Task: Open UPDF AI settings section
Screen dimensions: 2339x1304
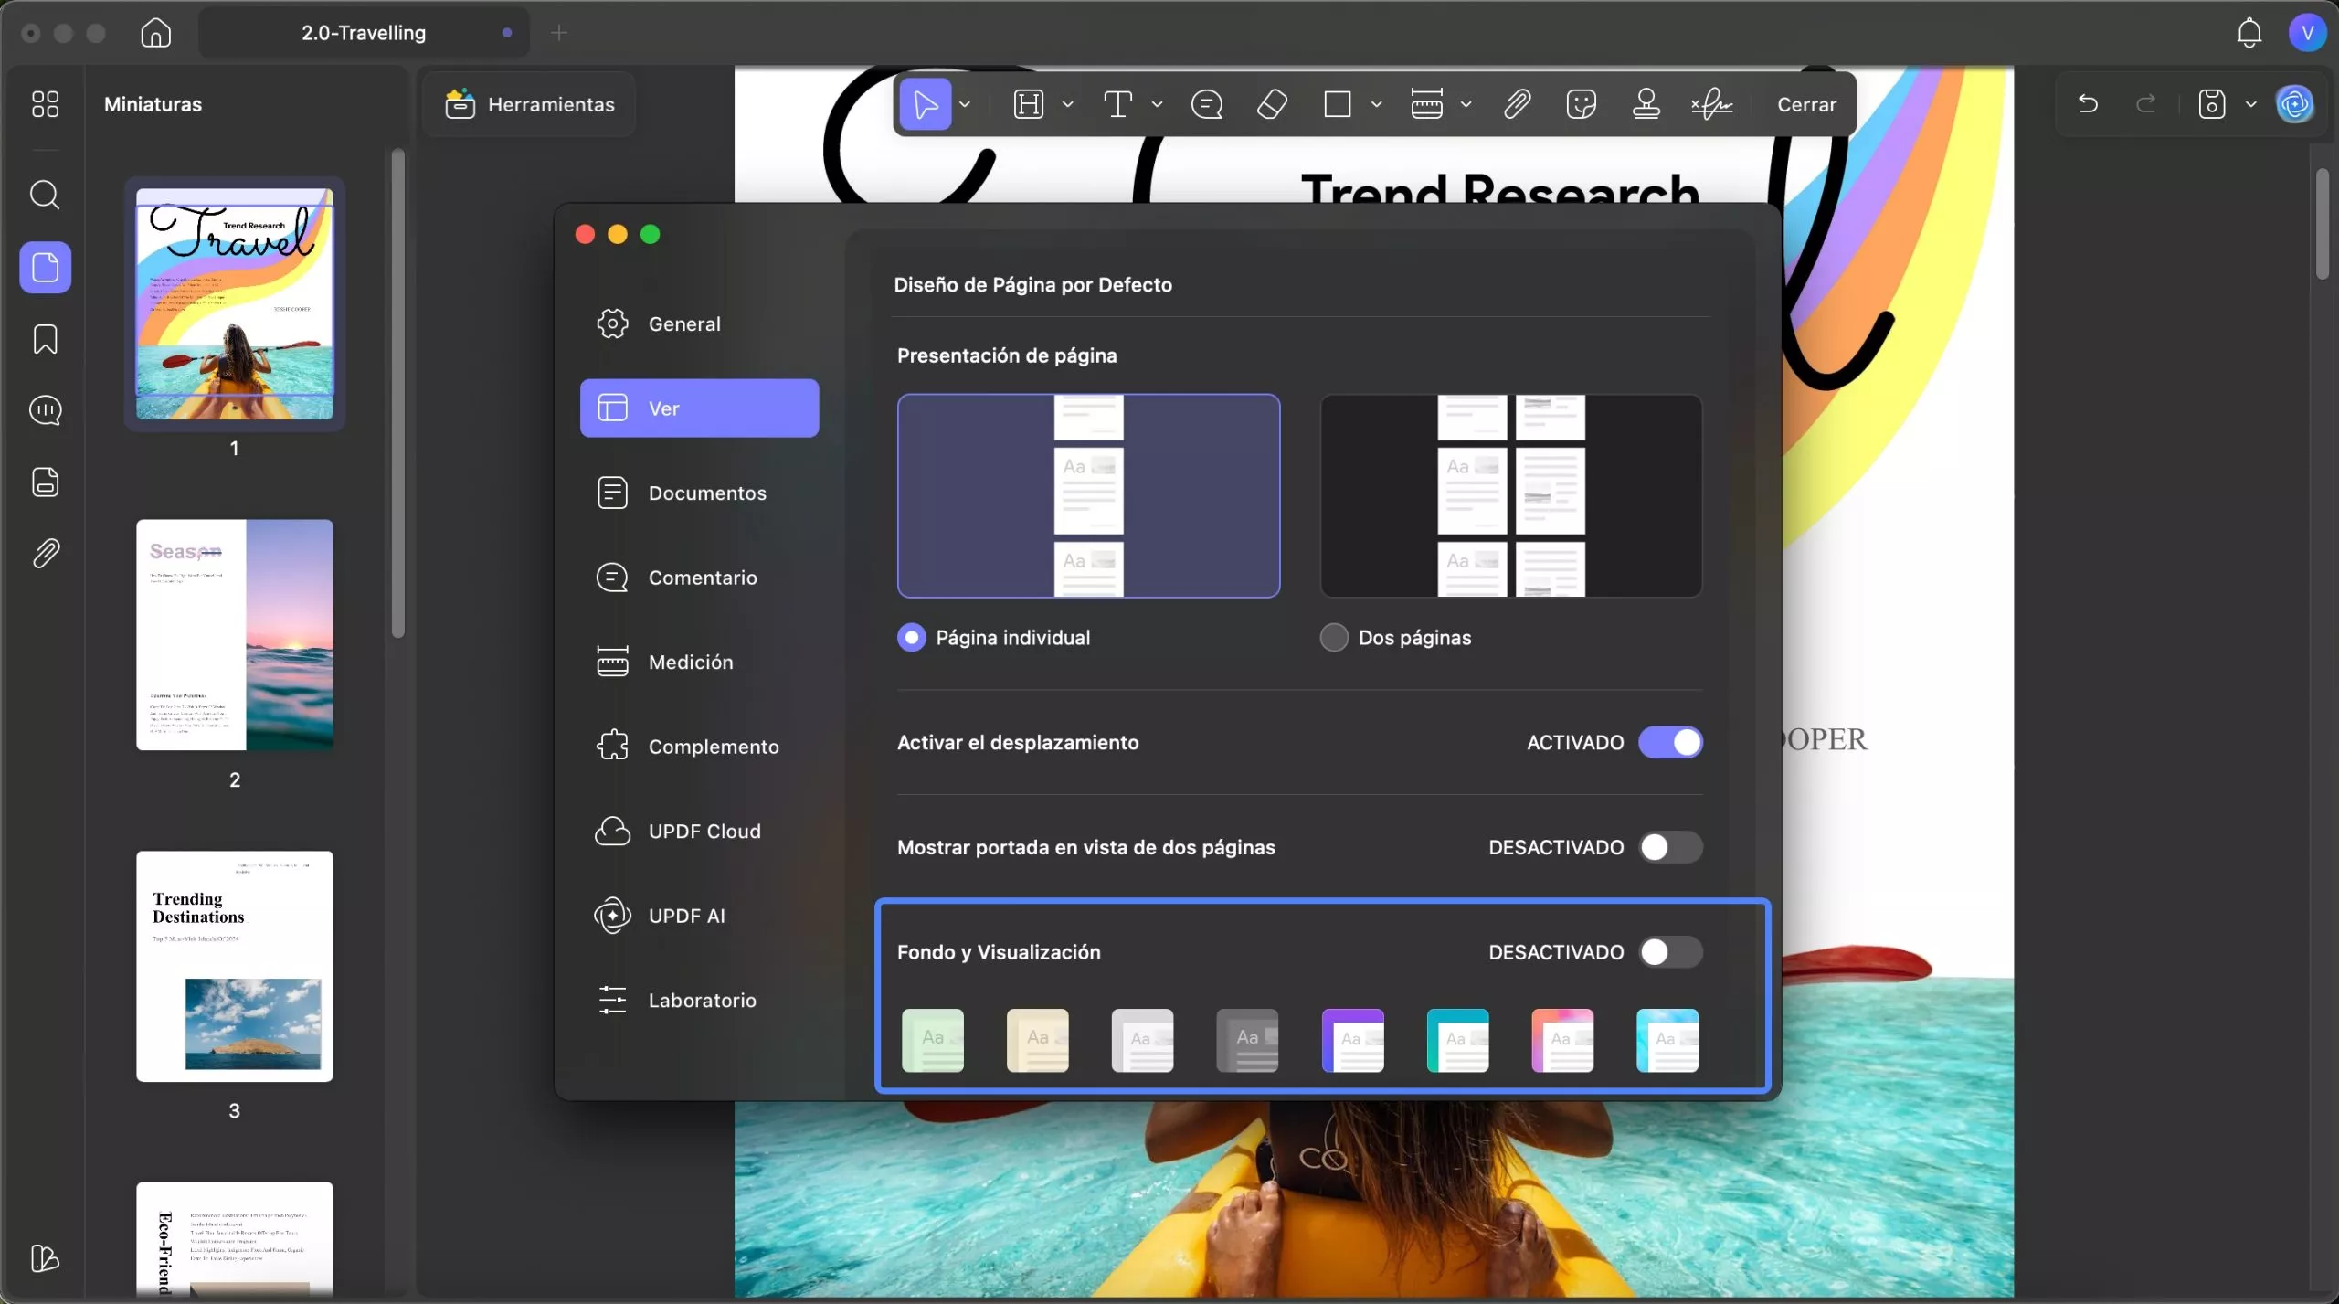Action: click(x=699, y=916)
